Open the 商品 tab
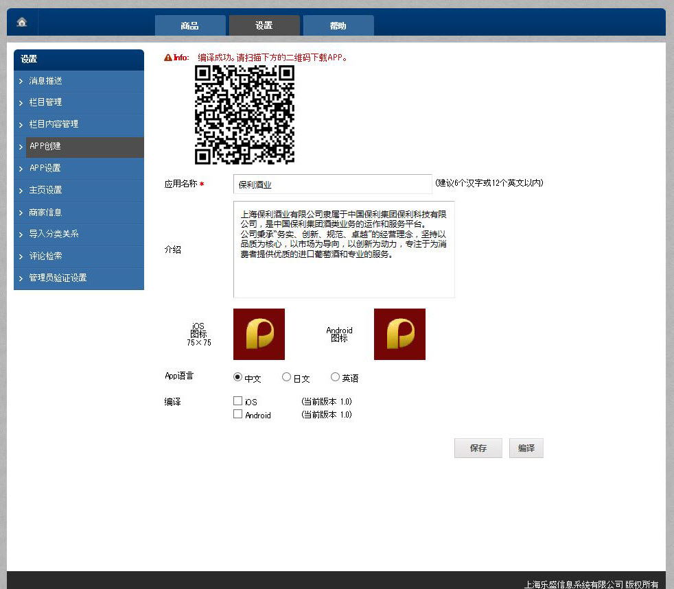This screenshot has height=589, width=674. (190, 26)
